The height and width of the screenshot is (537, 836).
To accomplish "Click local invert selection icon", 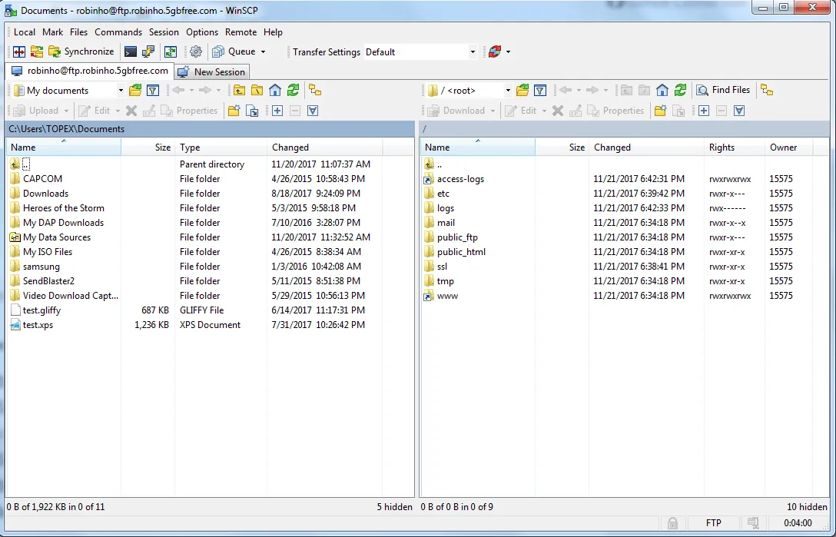I will coord(313,111).
